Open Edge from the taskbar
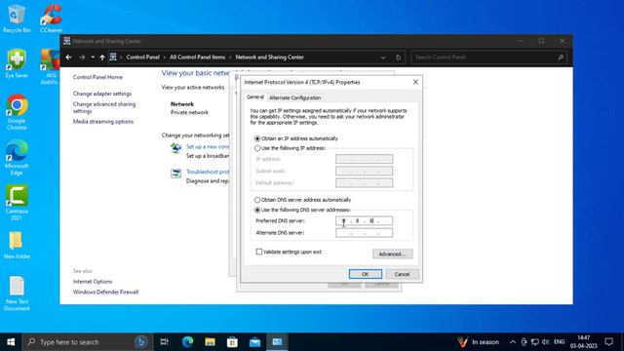The height and width of the screenshot is (351, 624). click(x=187, y=342)
